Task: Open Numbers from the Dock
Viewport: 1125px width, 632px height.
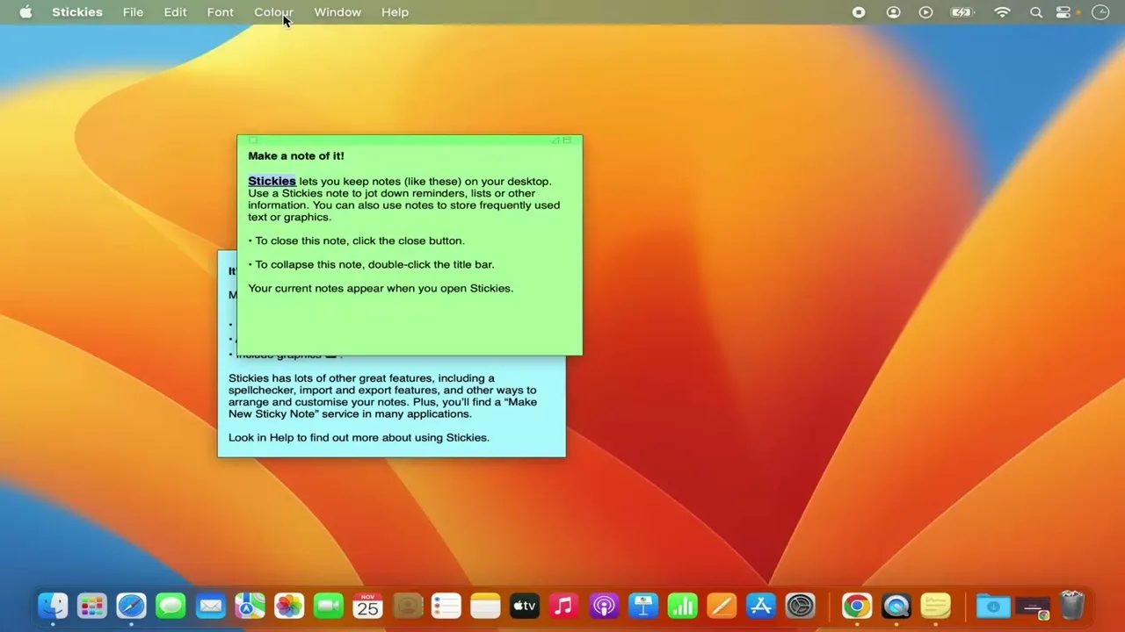Action: pos(682,606)
